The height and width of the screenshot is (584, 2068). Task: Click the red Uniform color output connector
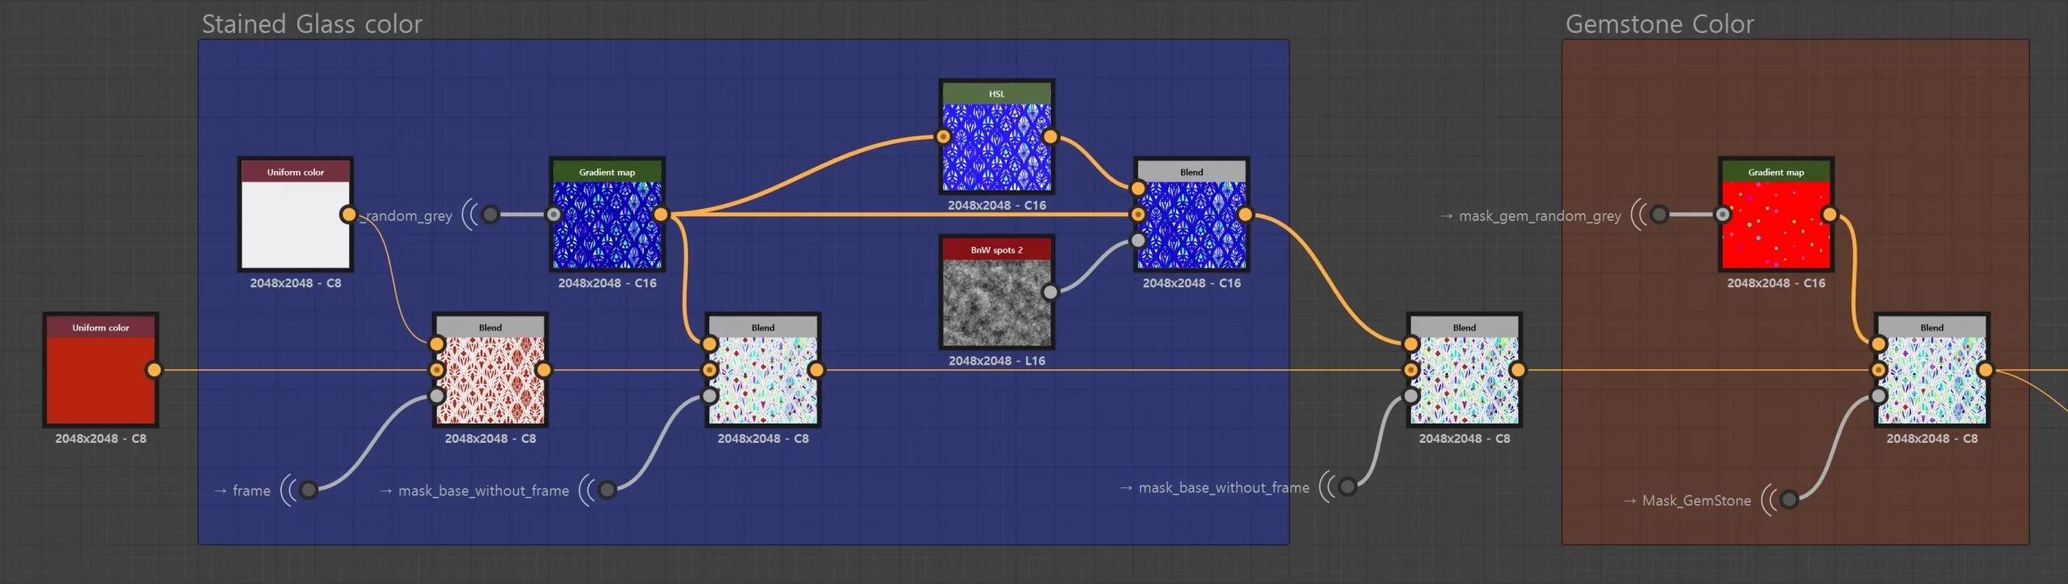(153, 370)
